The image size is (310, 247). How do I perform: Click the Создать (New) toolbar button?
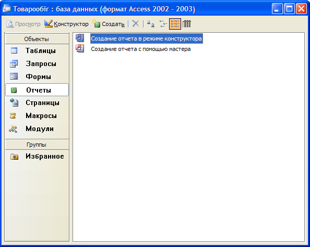[x=109, y=24]
